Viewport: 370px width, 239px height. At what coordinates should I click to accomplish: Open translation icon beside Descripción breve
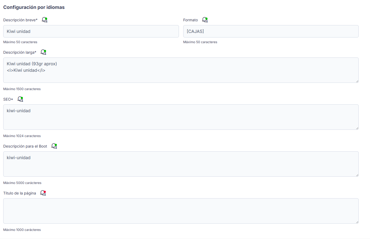[44, 20]
